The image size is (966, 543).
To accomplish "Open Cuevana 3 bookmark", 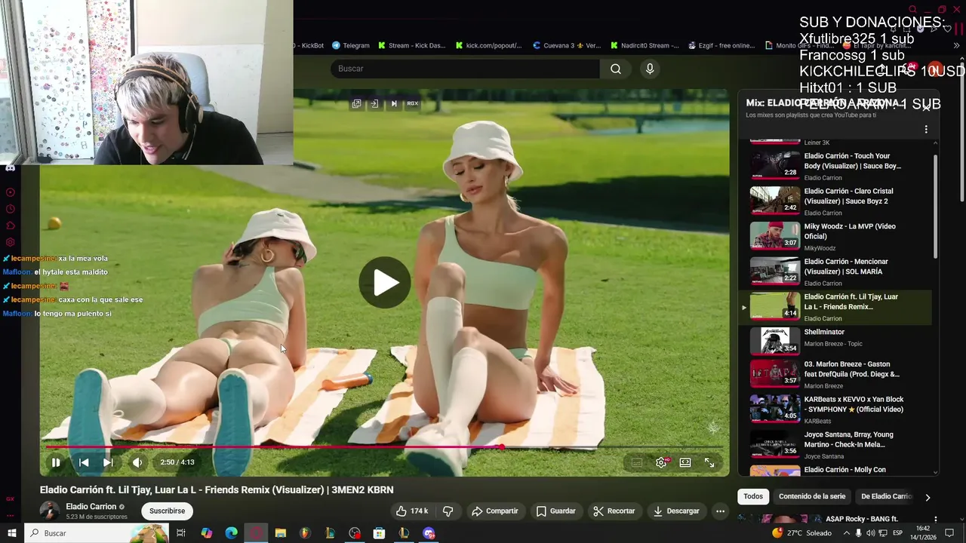I will pyautogui.click(x=567, y=45).
